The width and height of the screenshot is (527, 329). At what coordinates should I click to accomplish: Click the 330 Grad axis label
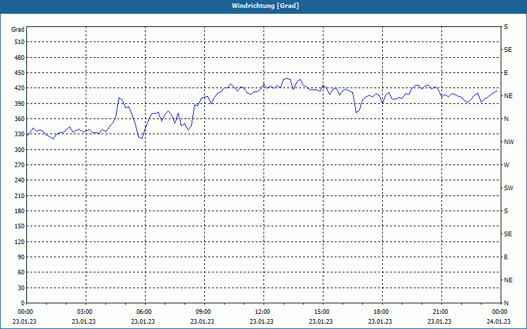(x=20, y=134)
